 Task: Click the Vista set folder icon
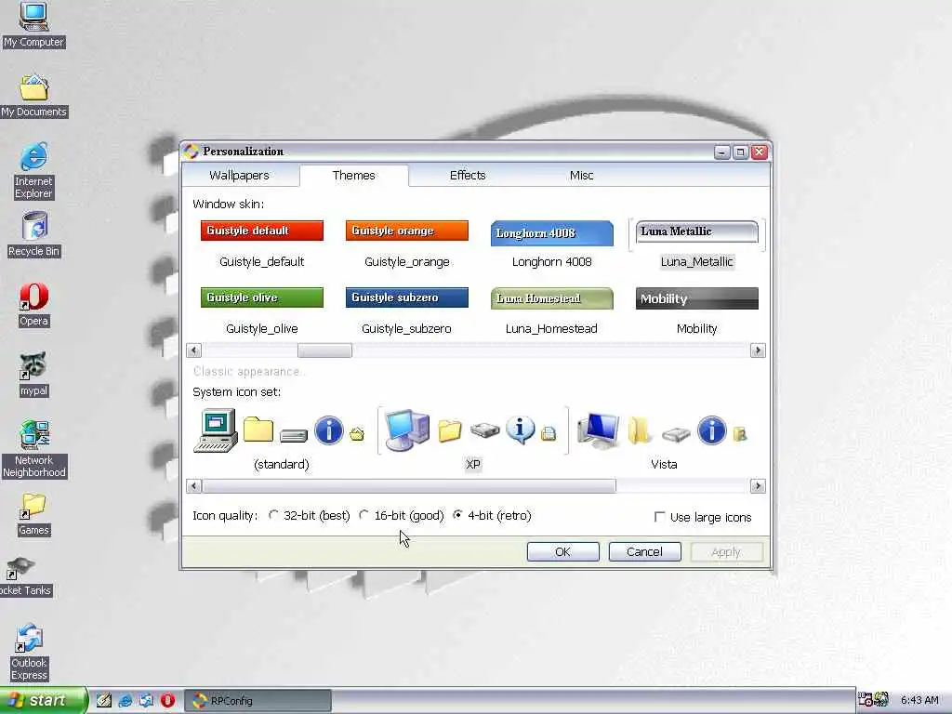[x=639, y=430]
